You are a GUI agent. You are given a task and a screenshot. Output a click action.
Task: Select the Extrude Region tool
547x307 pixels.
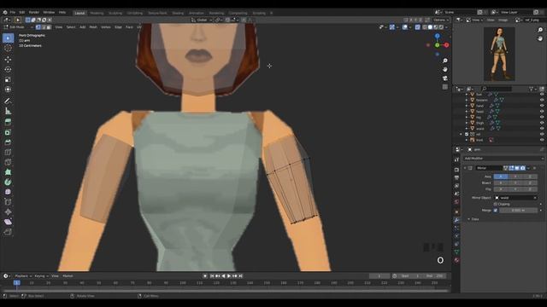(8, 122)
